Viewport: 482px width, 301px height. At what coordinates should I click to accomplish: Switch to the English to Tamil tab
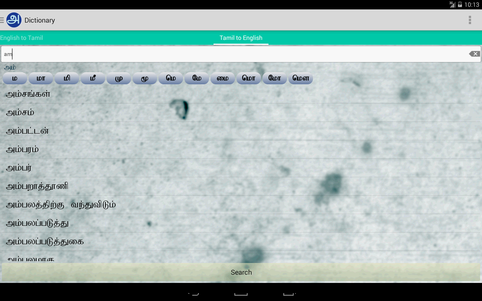(x=21, y=38)
